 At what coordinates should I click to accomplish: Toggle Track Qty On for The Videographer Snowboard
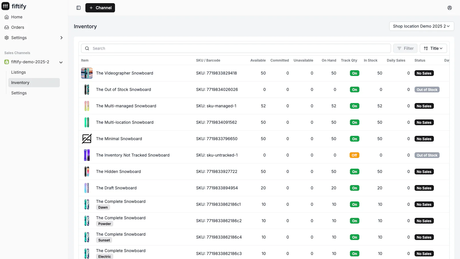pos(354,73)
